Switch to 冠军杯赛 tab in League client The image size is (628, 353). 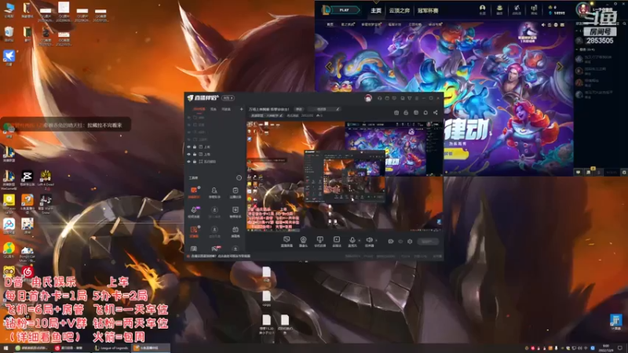[x=428, y=10]
